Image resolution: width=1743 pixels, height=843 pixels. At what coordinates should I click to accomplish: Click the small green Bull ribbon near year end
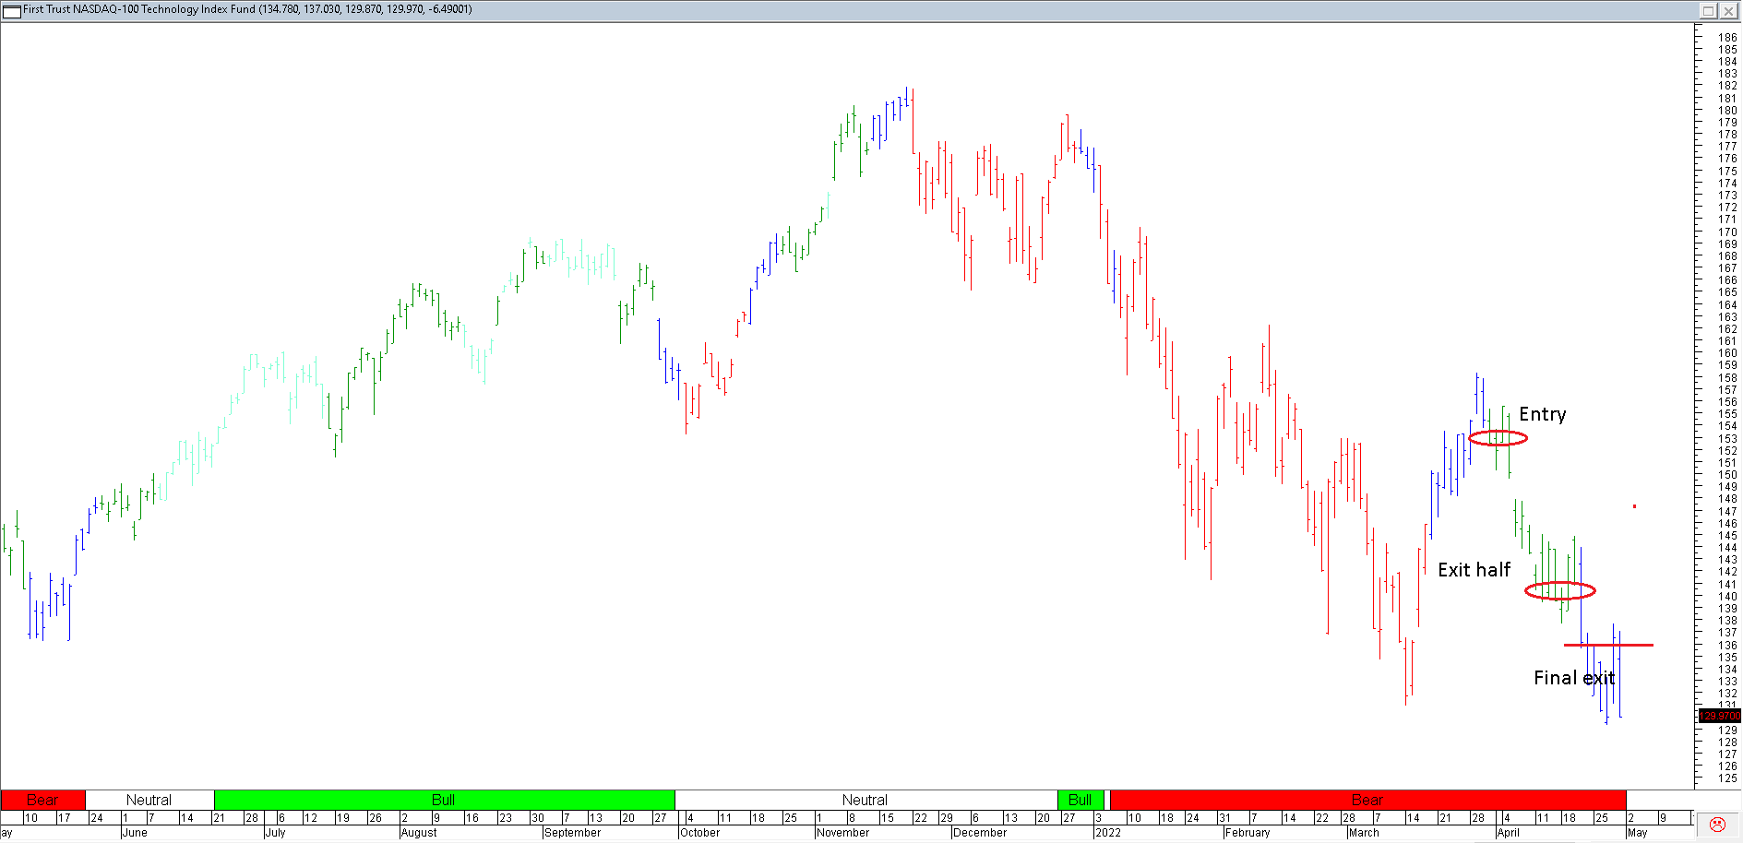(1080, 800)
